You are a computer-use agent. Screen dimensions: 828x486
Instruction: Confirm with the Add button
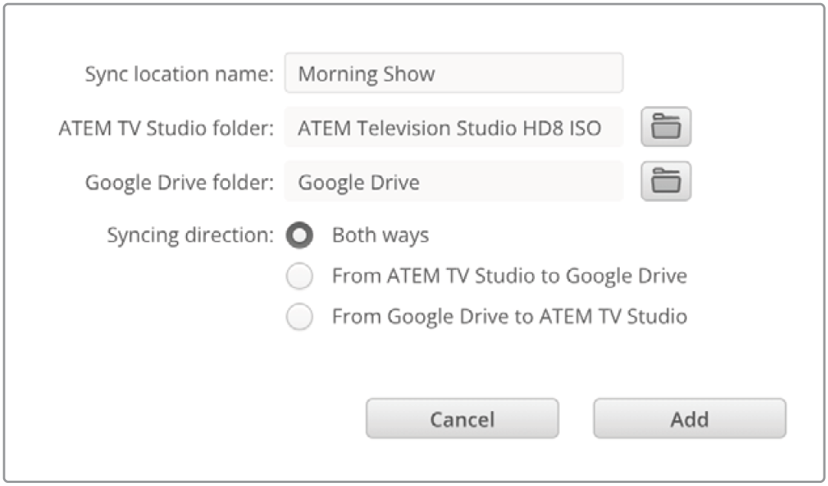(x=689, y=419)
